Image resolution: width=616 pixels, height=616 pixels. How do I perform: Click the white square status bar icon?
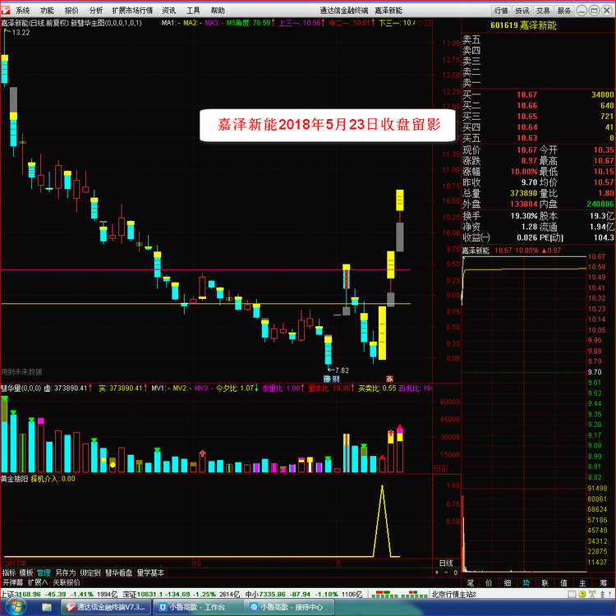click(572, 595)
